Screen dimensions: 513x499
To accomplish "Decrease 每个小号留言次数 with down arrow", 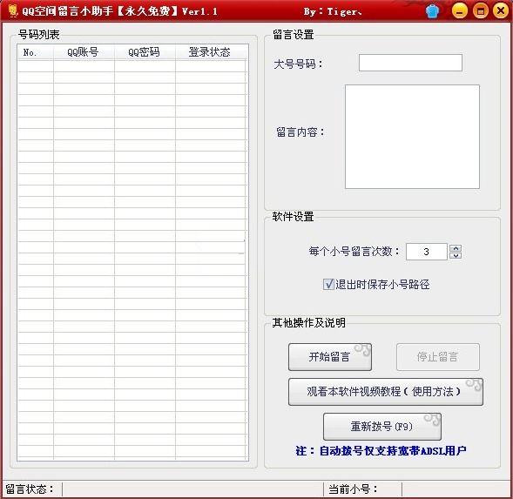I will 456,255.
